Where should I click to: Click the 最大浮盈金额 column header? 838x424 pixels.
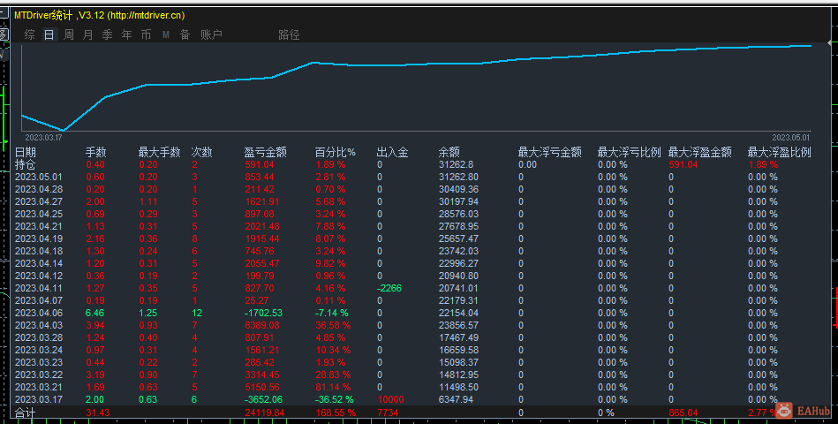699,153
